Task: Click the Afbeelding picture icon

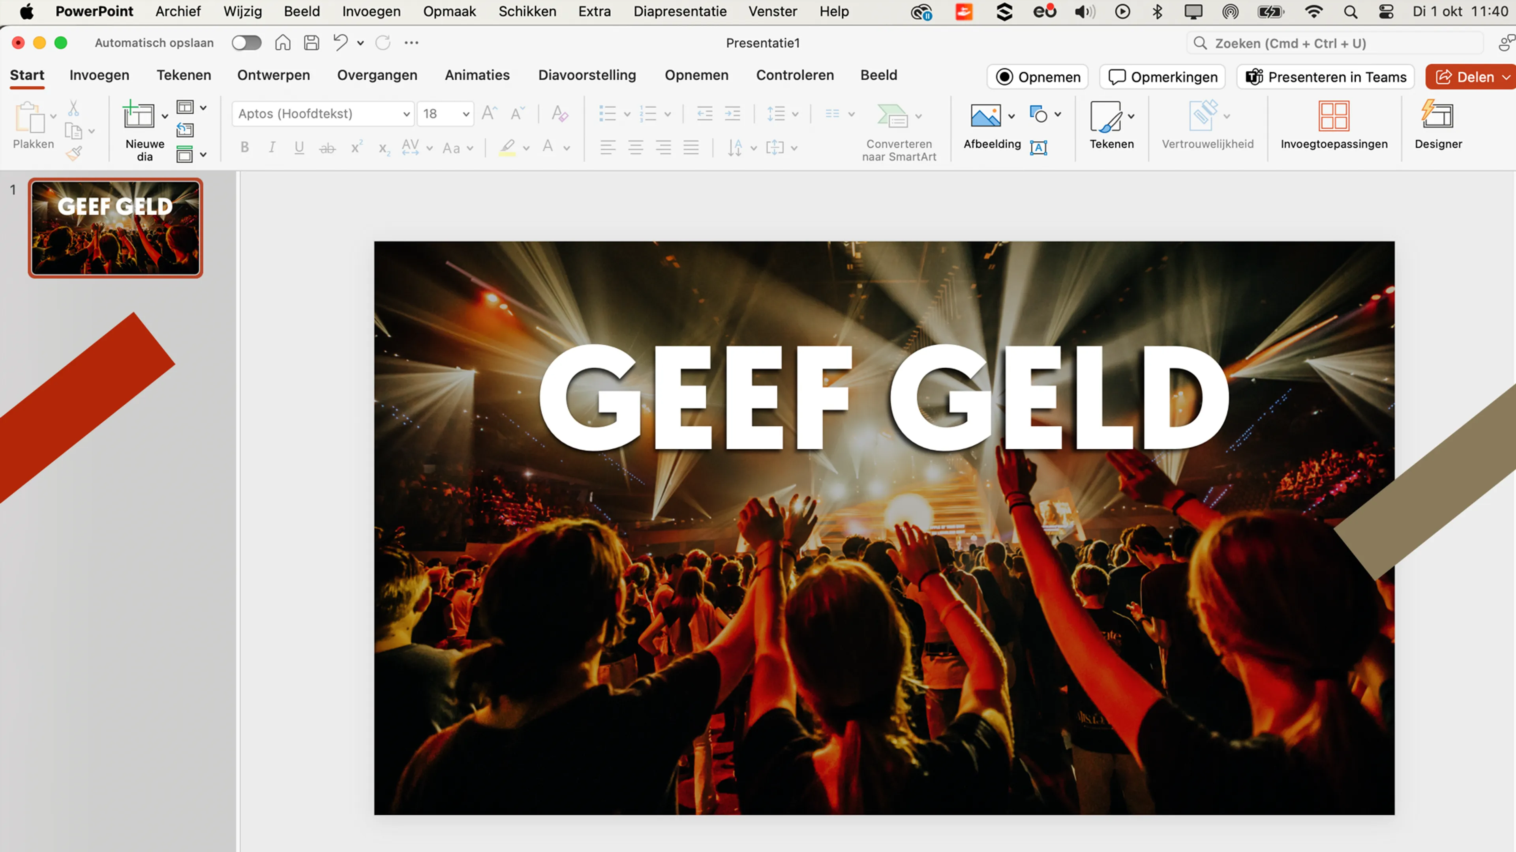Action: coord(985,115)
